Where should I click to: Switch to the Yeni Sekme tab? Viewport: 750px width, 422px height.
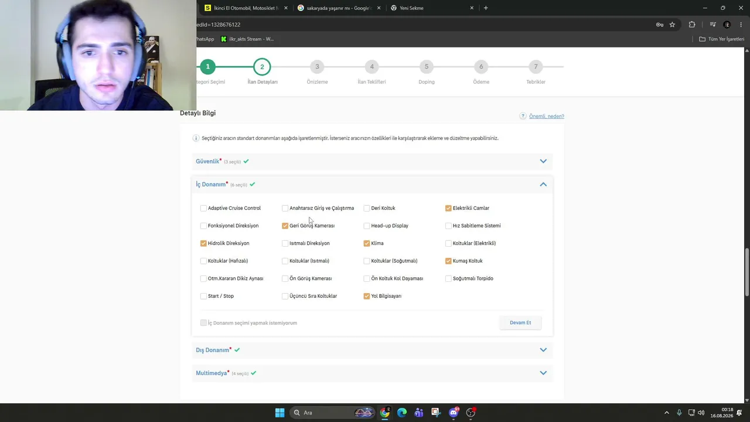432,8
